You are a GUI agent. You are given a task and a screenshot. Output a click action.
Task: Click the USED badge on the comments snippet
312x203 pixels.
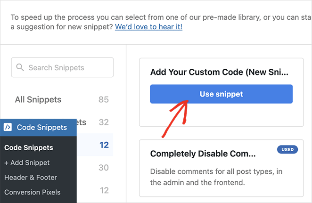tap(287, 150)
